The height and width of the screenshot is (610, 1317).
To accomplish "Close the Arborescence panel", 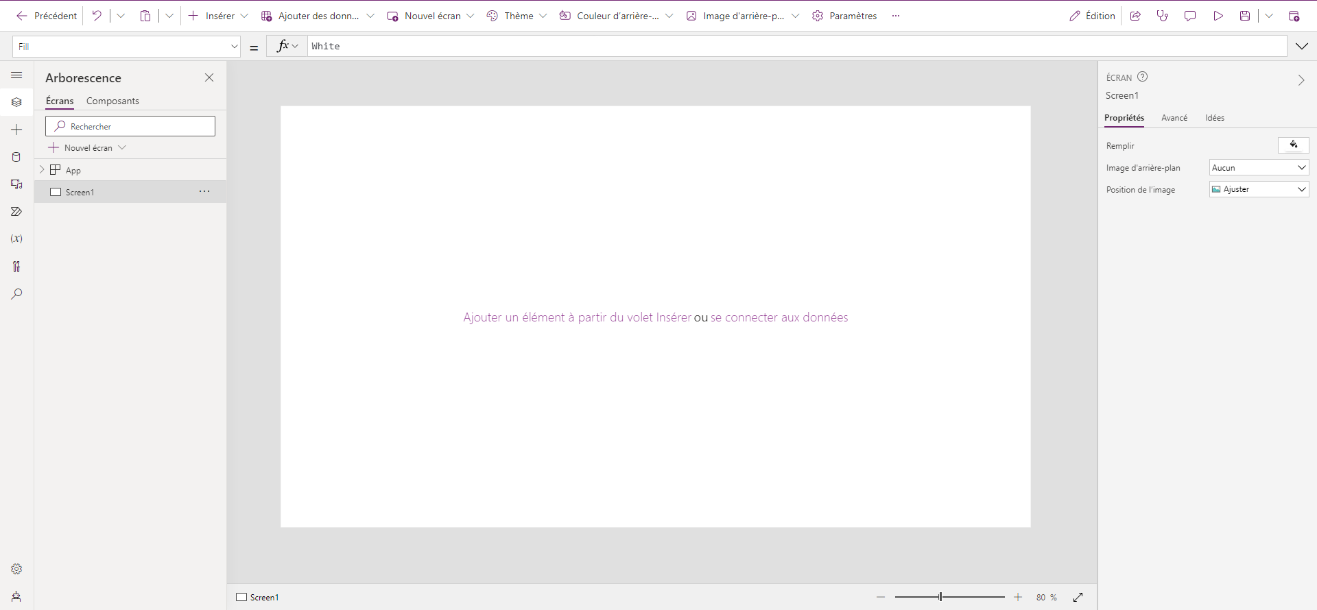I will coord(209,77).
